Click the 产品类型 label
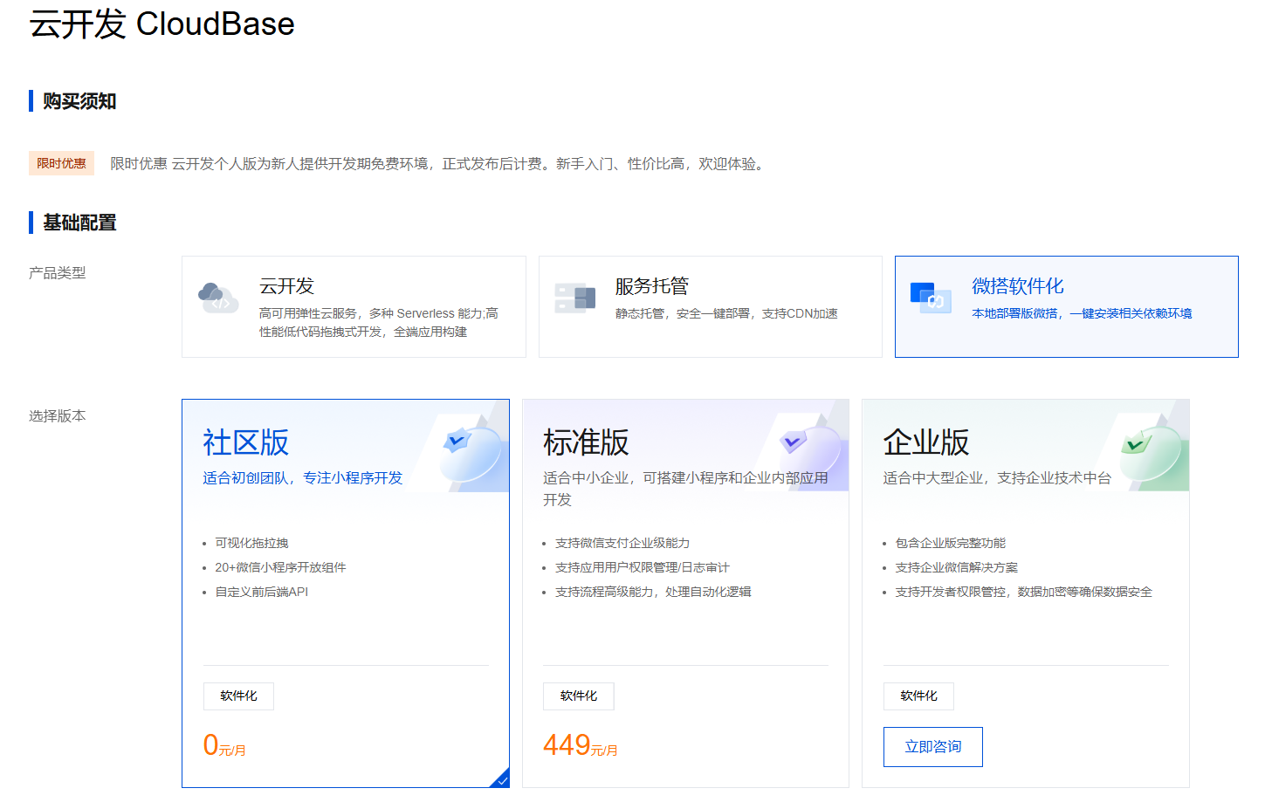 [x=57, y=273]
